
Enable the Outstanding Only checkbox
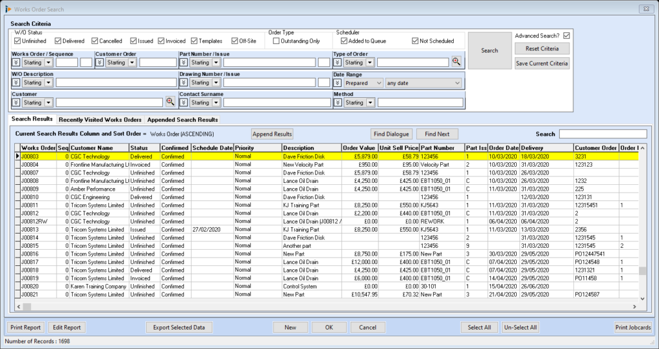[276, 41]
